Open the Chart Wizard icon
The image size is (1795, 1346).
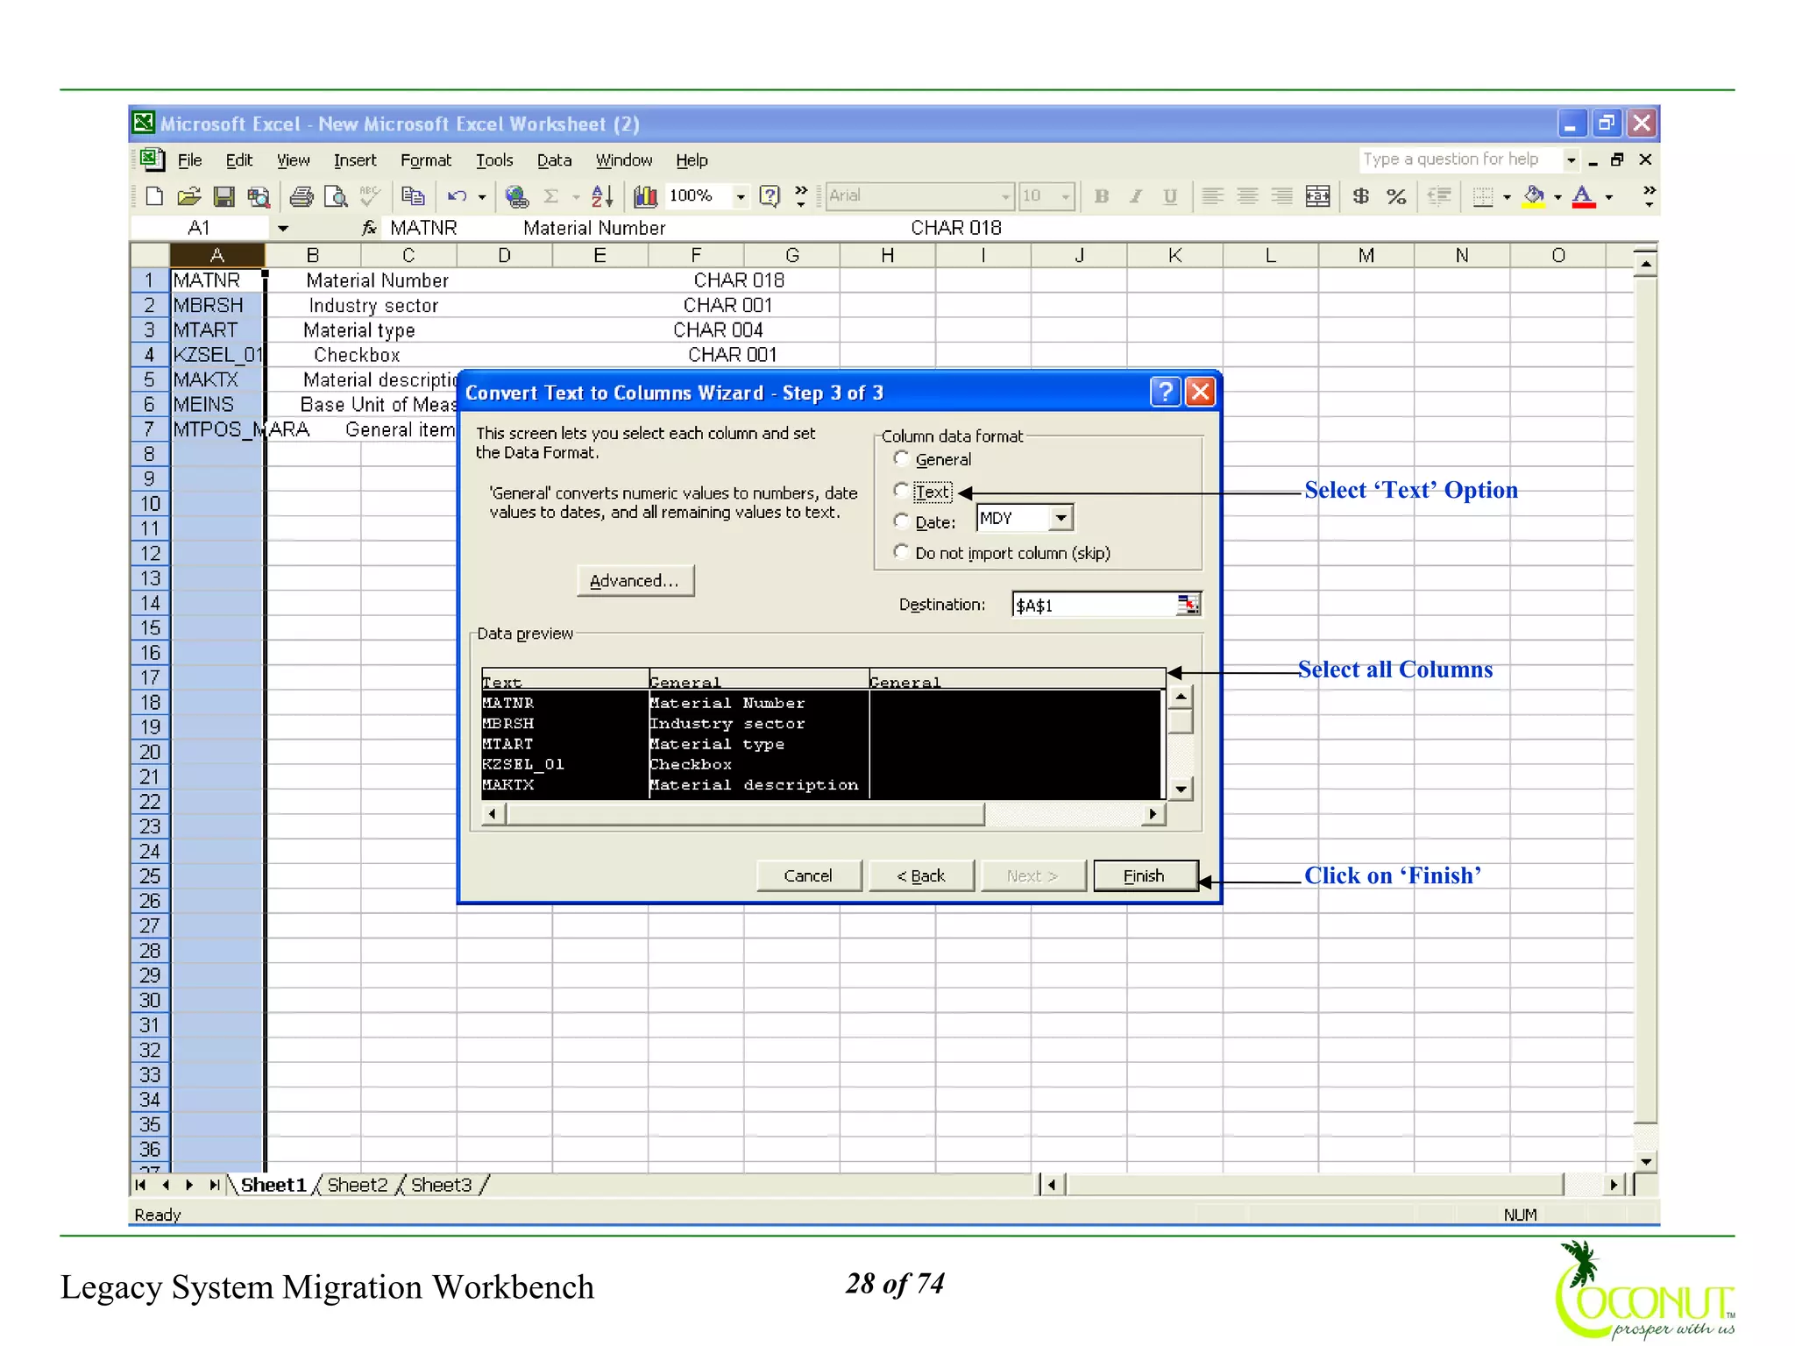[646, 196]
